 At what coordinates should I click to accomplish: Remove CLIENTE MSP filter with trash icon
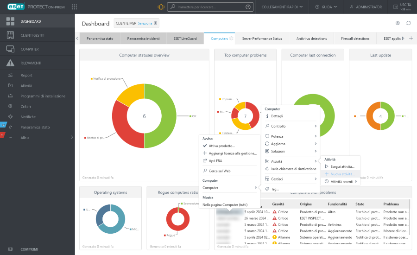click(156, 23)
